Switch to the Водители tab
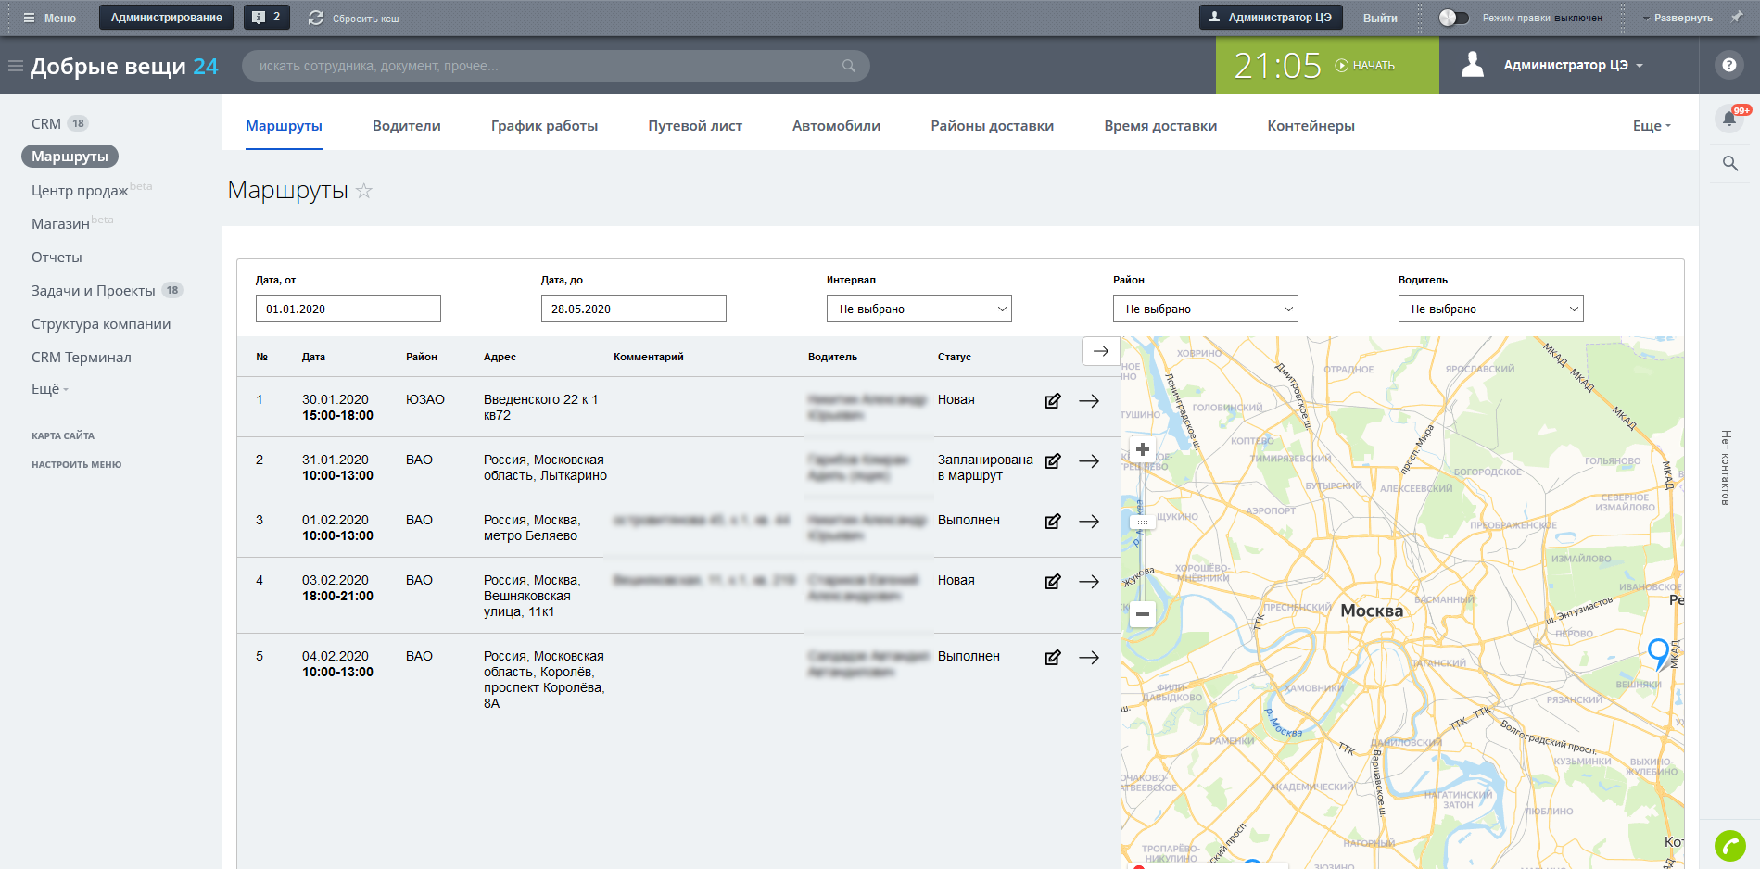The image size is (1760, 869). click(x=406, y=126)
